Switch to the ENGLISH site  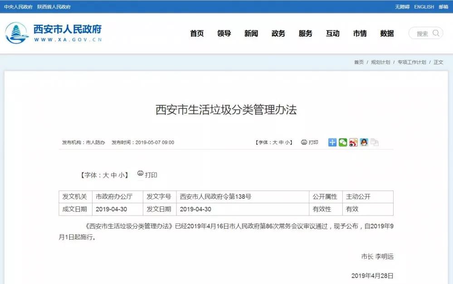coord(424,7)
